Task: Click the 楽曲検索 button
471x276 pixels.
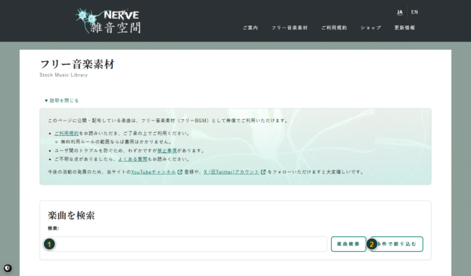Action: click(x=349, y=244)
